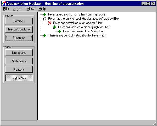Click green plus icon beside 'Peter saved a child'
The width and height of the screenshot is (157, 126).
[x=44, y=15]
